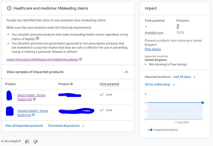Click the redacted Product ID for General Health
Screen dimensions: 213x146
pyautogui.click(x=76, y=111)
